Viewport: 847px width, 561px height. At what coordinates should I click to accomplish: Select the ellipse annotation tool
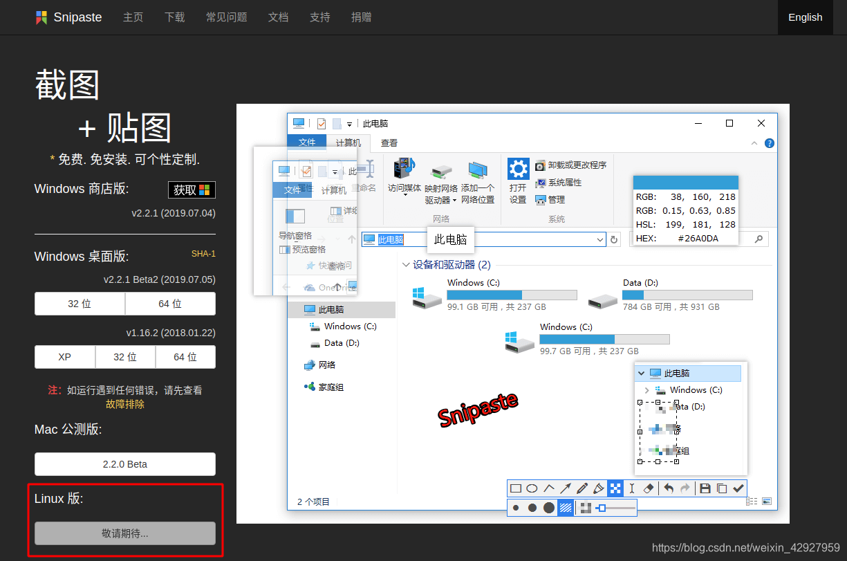click(x=532, y=488)
